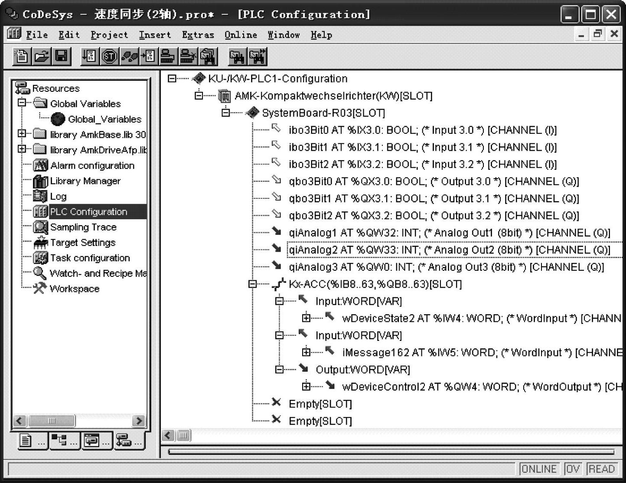This screenshot has width=626, height=483.
Task: Click the Save floppy disk icon
Action: coord(62,56)
